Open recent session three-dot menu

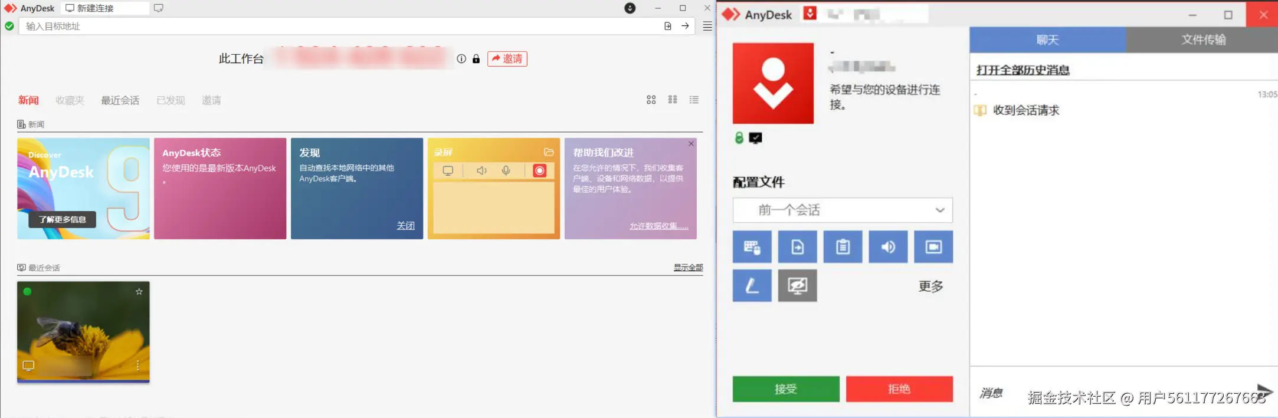tap(137, 366)
